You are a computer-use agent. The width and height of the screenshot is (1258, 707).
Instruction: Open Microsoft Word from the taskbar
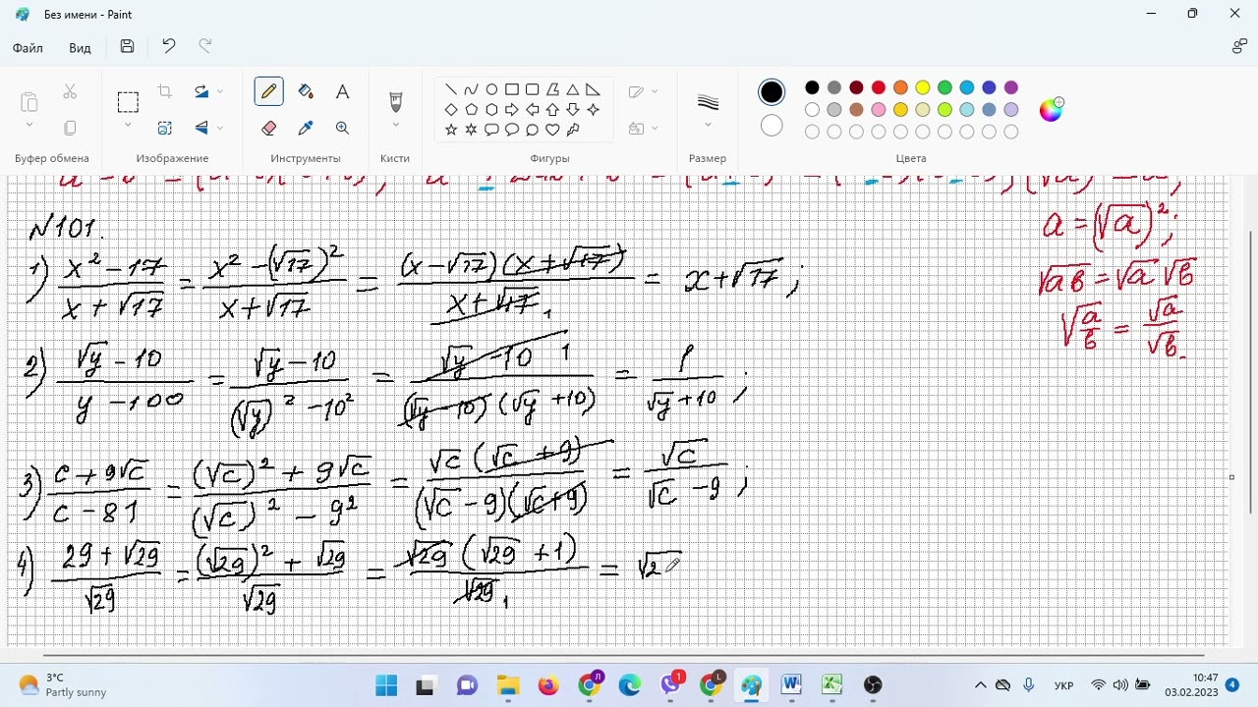pos(791,684)
